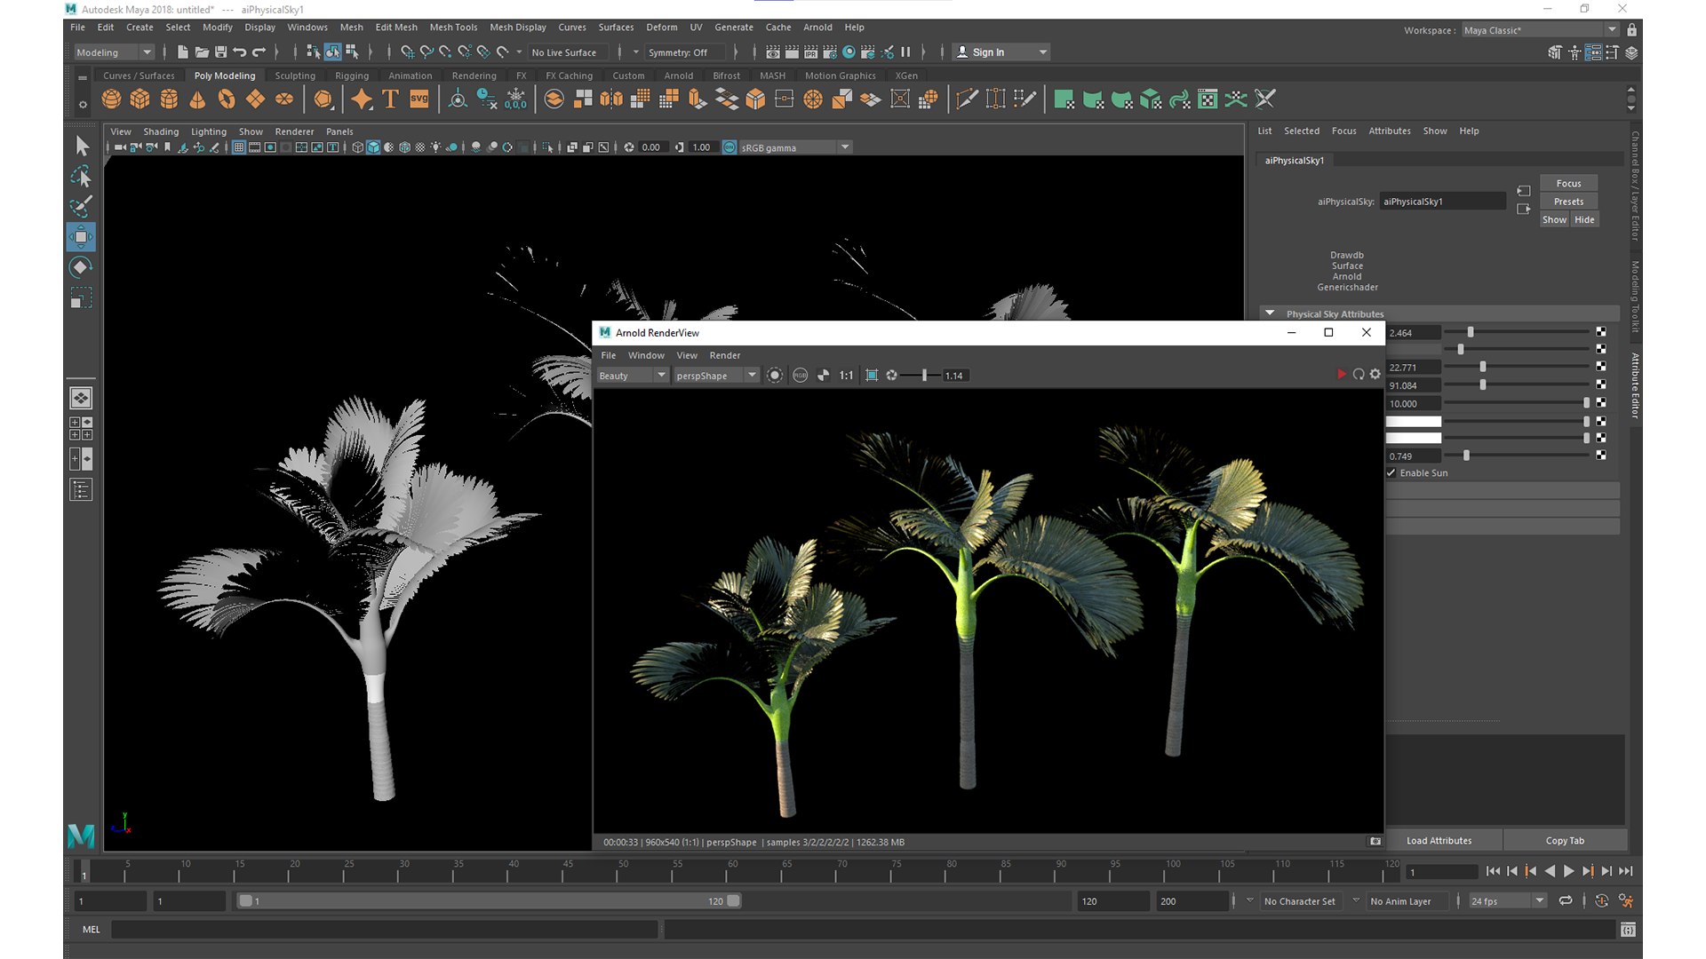
Task: Create a polygon plane from the shelf
Action: coord(255,99)
